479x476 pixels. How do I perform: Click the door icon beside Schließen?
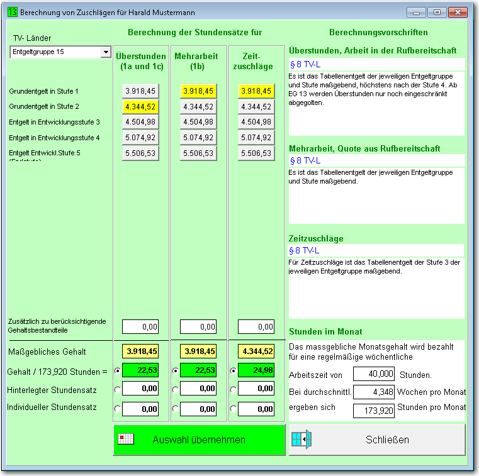301,439
